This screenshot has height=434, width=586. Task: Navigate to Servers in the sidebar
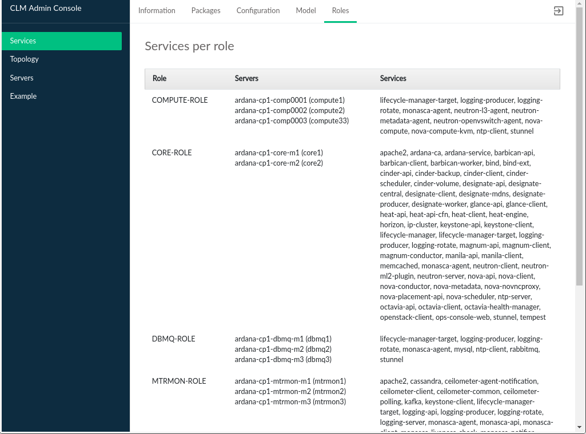tap(22, 78)
